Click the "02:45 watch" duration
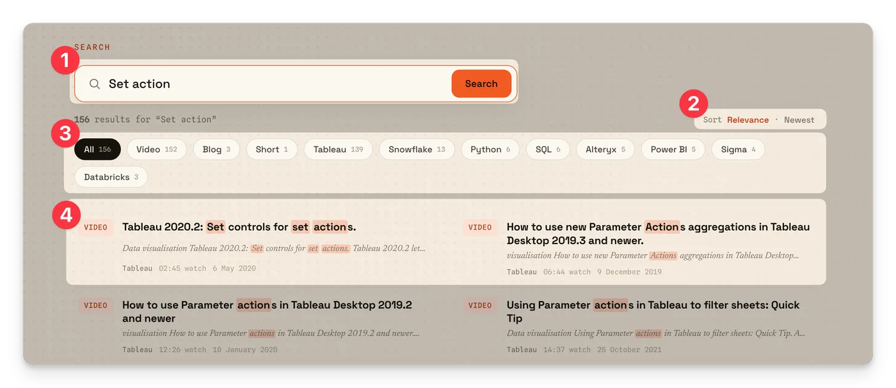The width and height of the screenshot is (896, 388). coord(182,268)
